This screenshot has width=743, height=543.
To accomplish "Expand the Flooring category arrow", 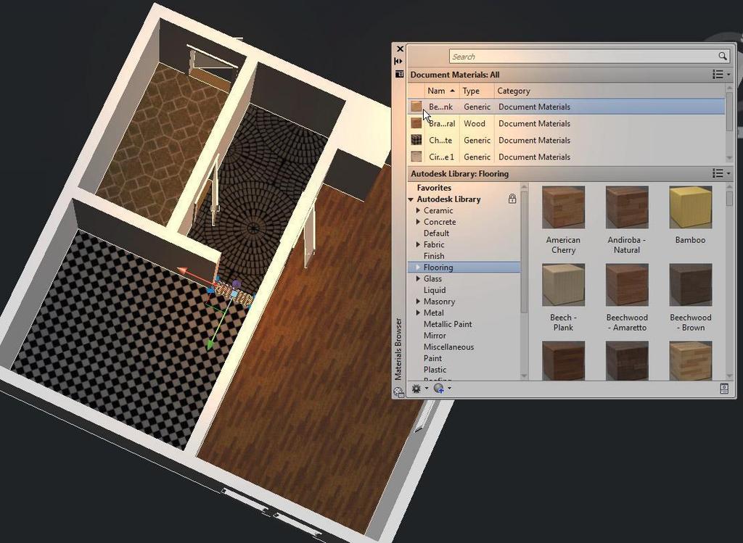I will point(418,267).
